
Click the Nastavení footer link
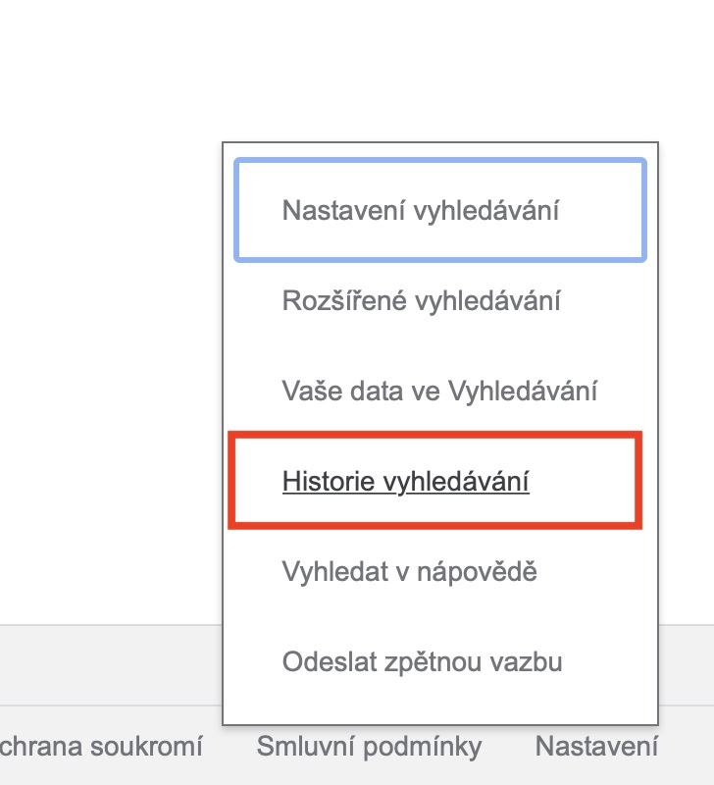(x=595, y=747)
